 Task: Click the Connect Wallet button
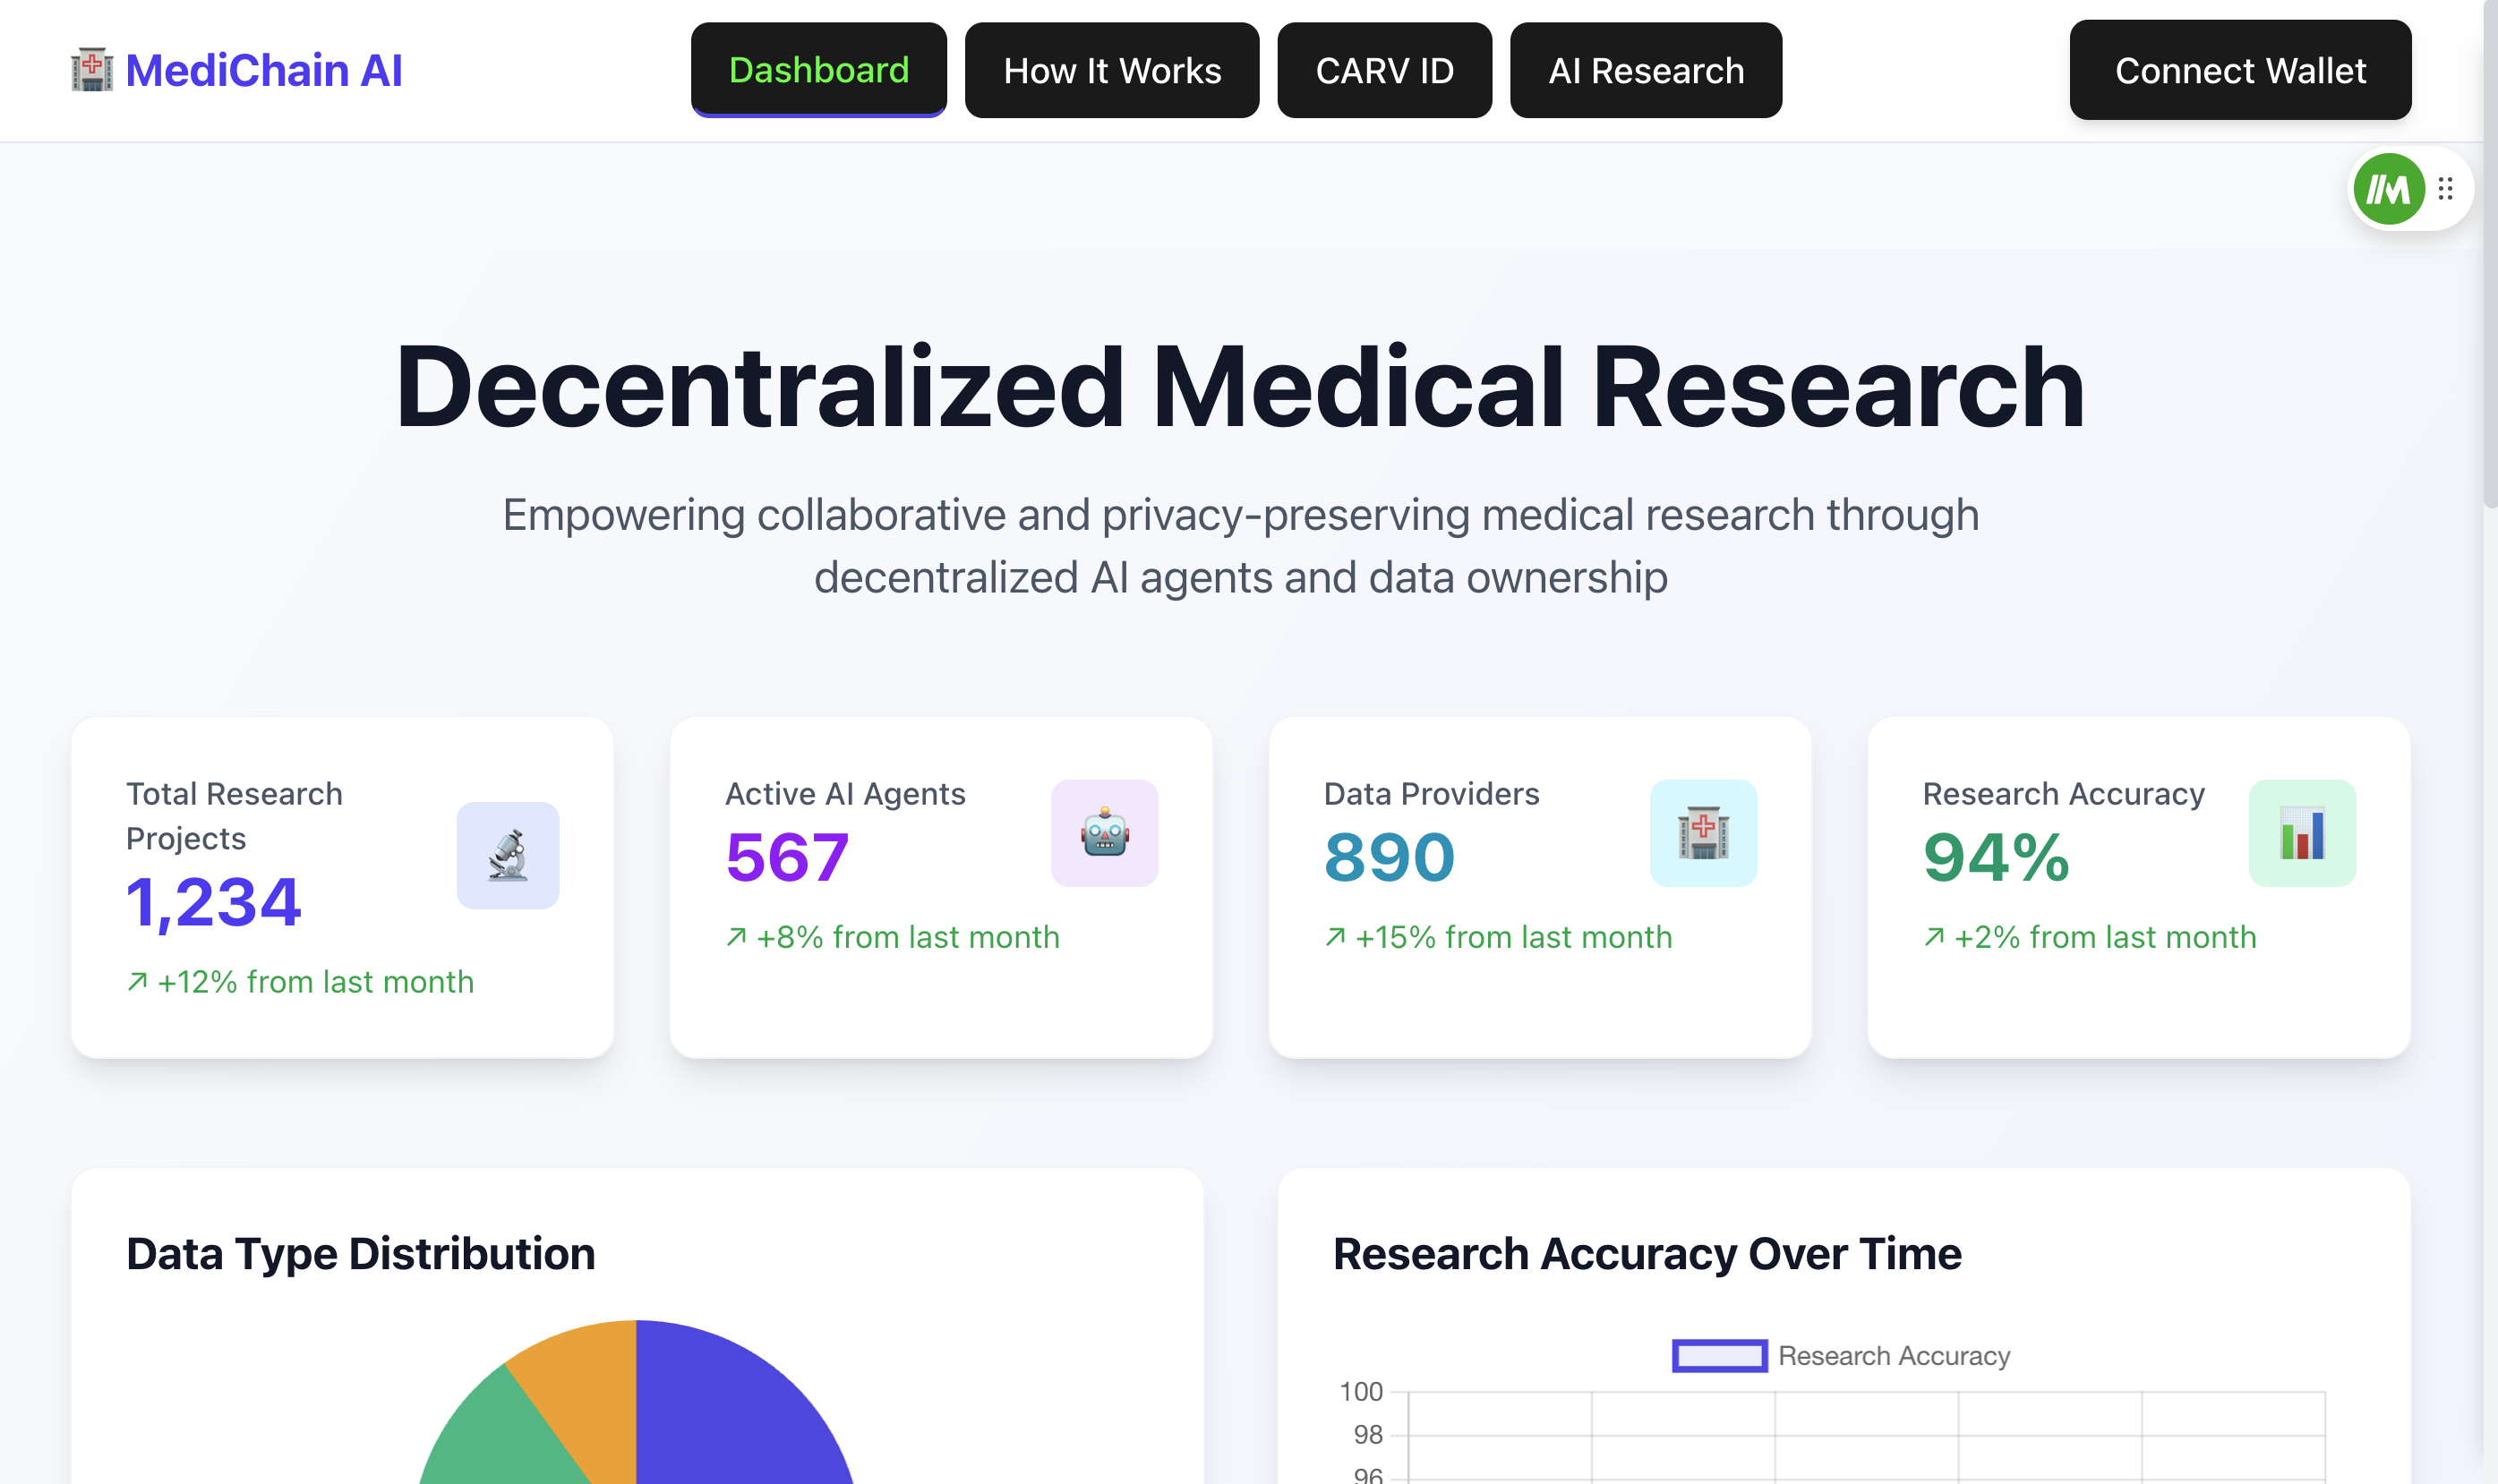2240,70
